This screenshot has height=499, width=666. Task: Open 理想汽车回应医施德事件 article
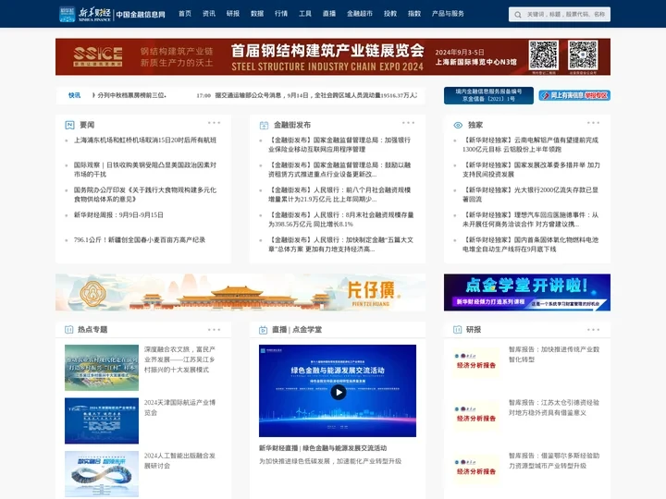pos(531,219)
